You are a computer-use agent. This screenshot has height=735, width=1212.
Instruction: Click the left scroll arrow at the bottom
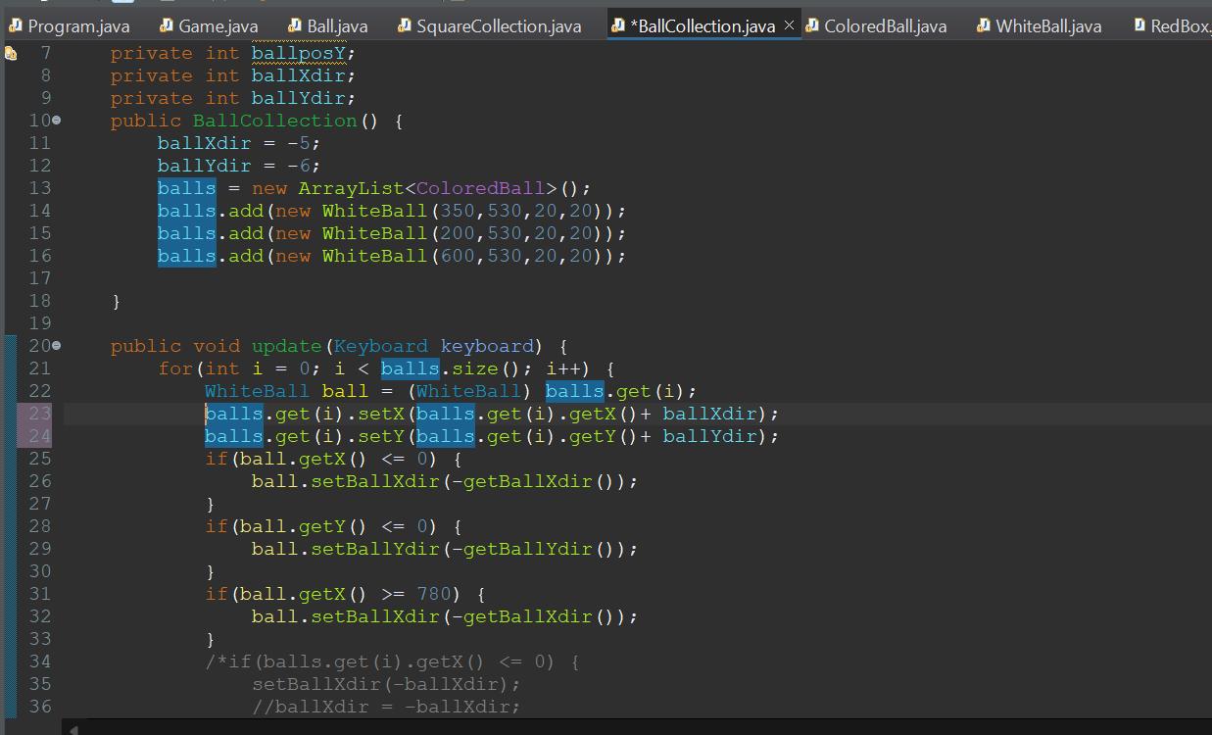tap(74, 728)
